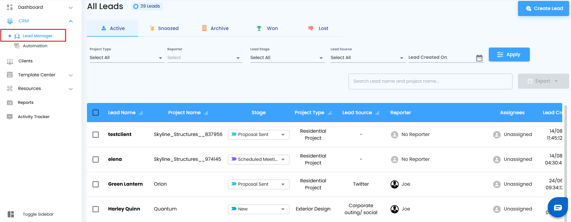Image resolution: width=571 pixels, height=222 pixels.
Task: Click the vertical scrollbar of leads table
Action: (566, 151)
